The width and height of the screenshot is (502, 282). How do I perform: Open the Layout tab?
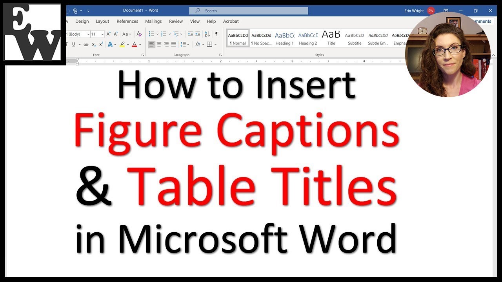click(102, 21)
